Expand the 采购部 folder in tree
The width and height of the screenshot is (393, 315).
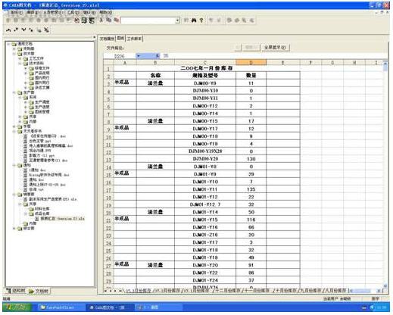14,48
